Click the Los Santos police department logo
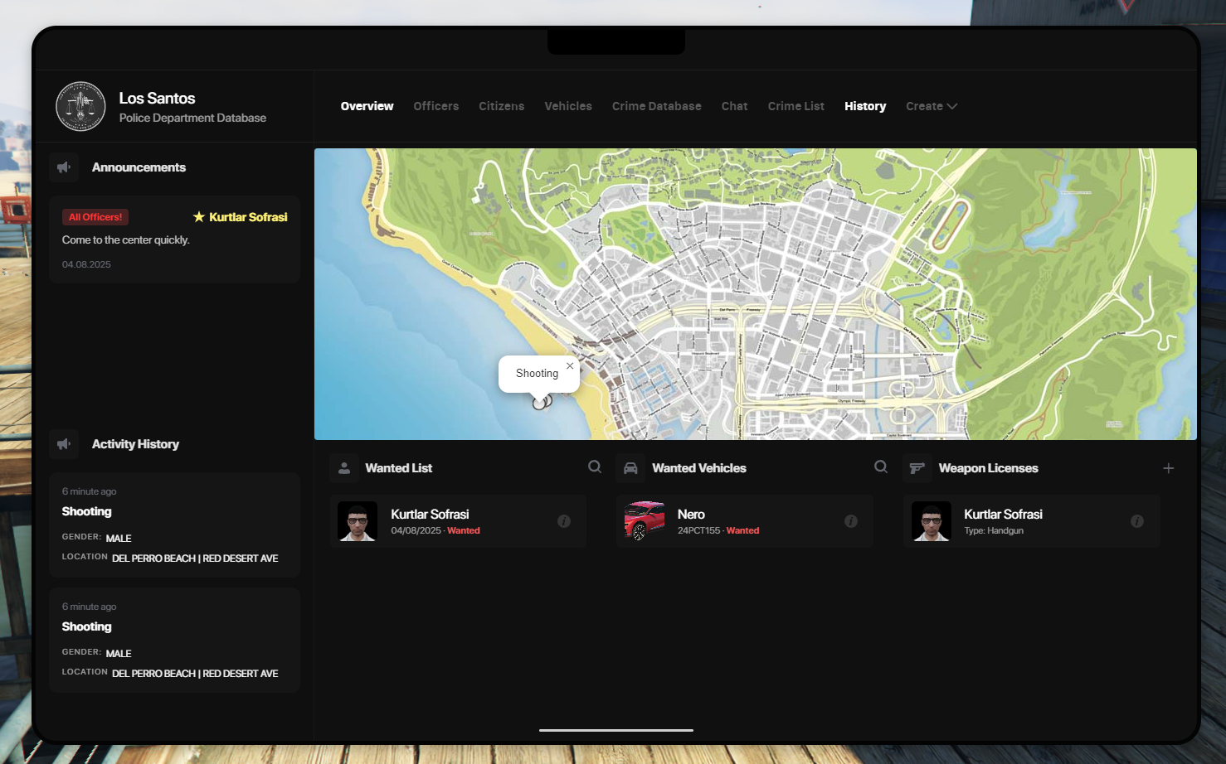This screenshot has height=764, width=1226. coord(80,107)
